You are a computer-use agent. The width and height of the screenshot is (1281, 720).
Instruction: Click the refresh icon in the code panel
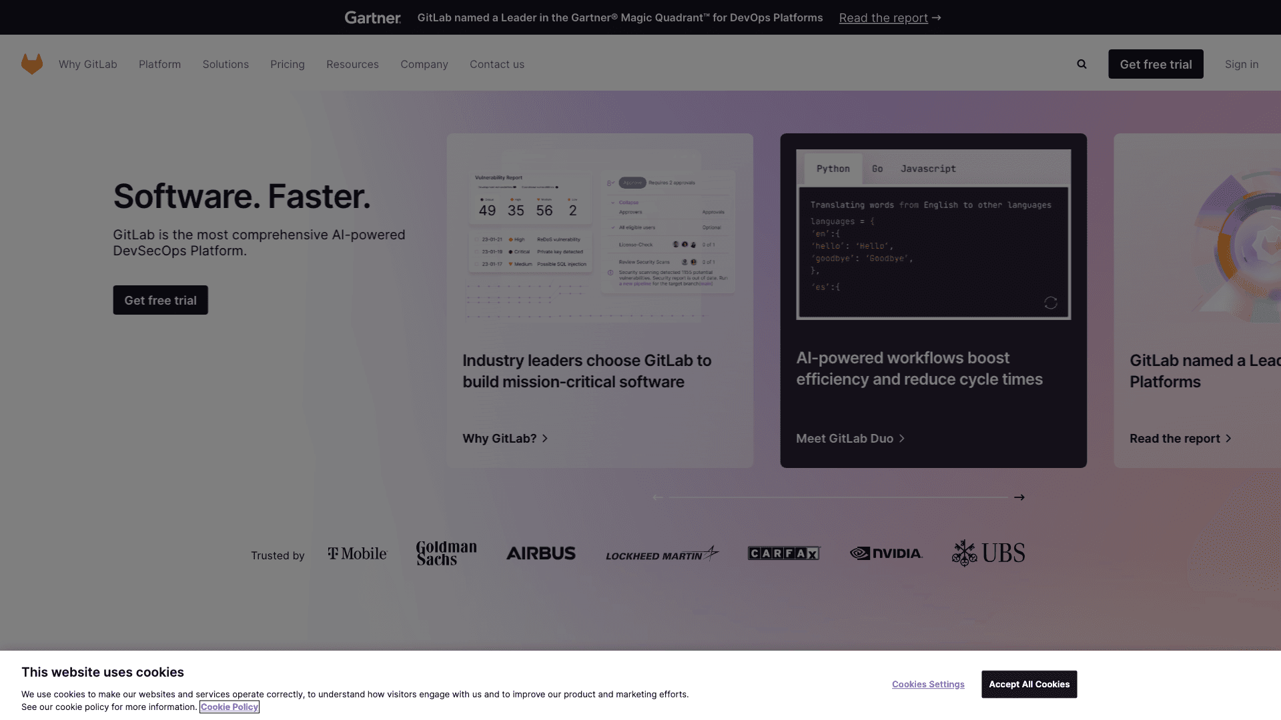pos(1051,303)
